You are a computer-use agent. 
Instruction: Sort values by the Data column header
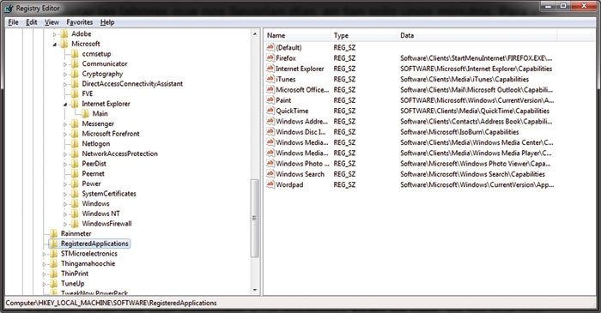point(477,35)
